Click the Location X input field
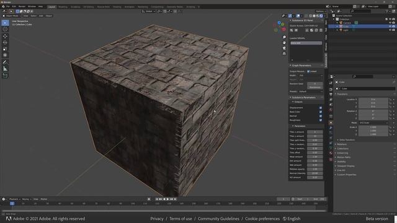The height and width of the screenshot is (223, 397). point(373,99)
